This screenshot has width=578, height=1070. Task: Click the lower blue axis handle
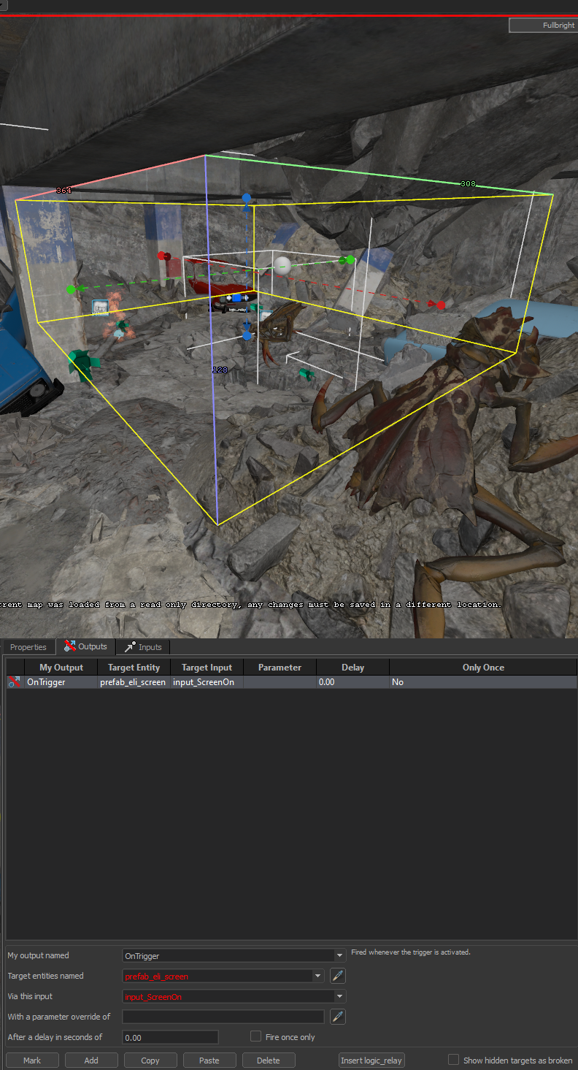tap(247, 335)
